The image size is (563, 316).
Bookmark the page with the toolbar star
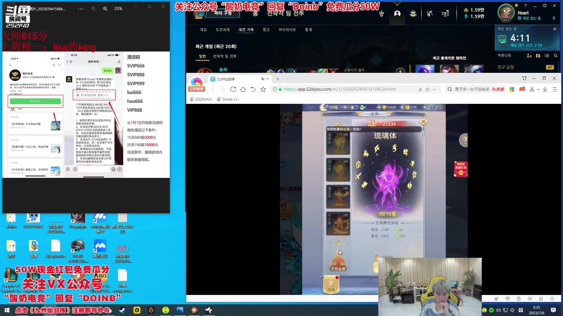click(263, 89)
